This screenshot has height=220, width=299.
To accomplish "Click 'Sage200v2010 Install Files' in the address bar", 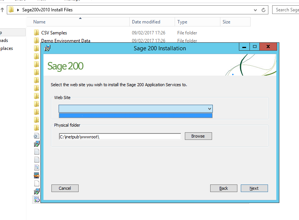I will click(x=47, y=10).
